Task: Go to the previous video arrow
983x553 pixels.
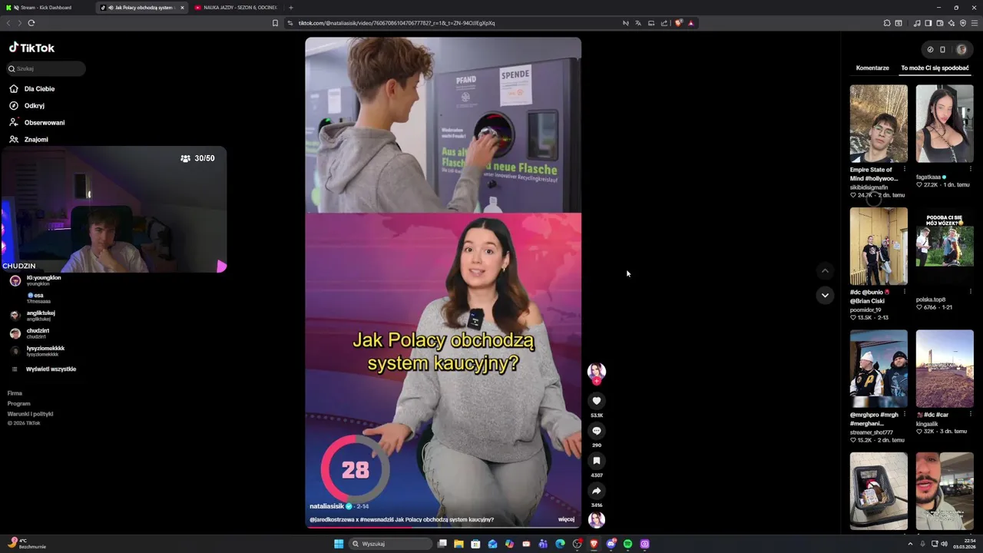Action: (825, 270)
